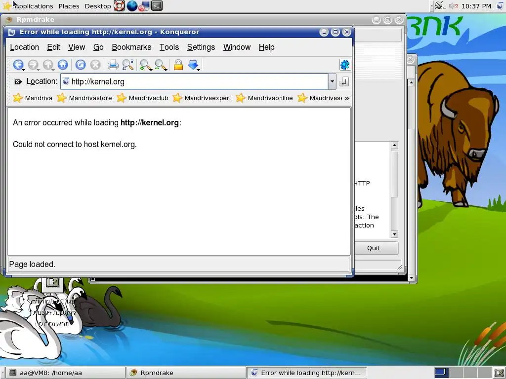Click the lifebuoy help launcher in panel

click(x=120, y=6)
